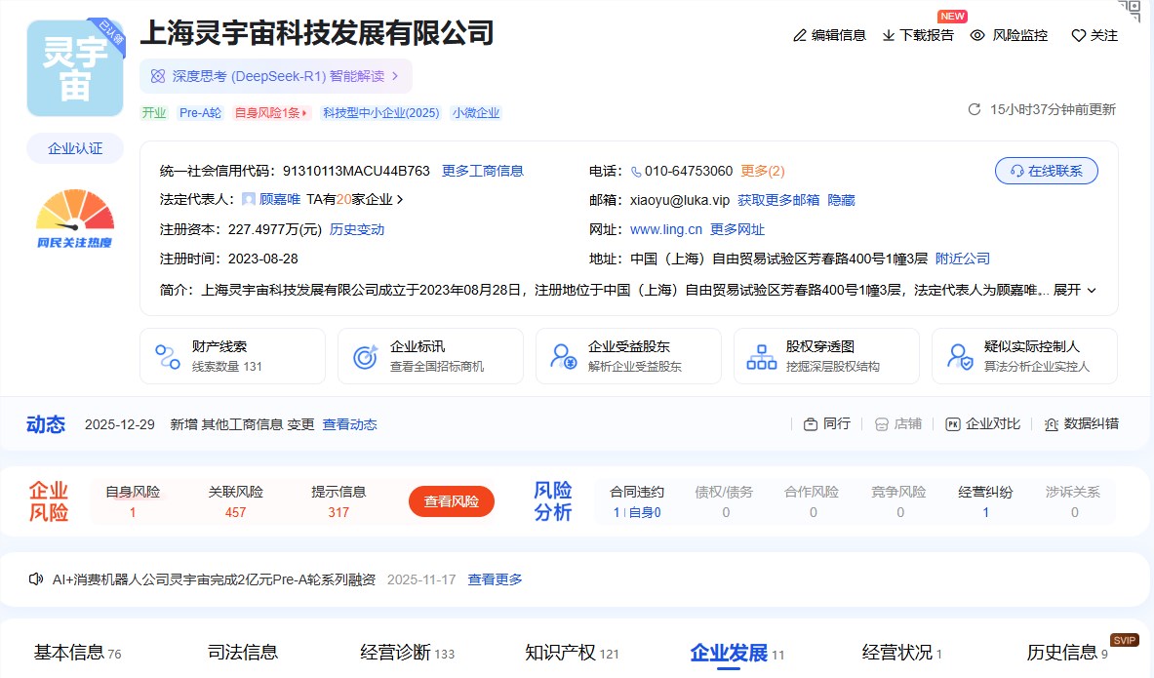Open 查看动态 to view company updates
Image resolution: width=1154 pixels, height=678 pixels.
click(x=349, y=424)
